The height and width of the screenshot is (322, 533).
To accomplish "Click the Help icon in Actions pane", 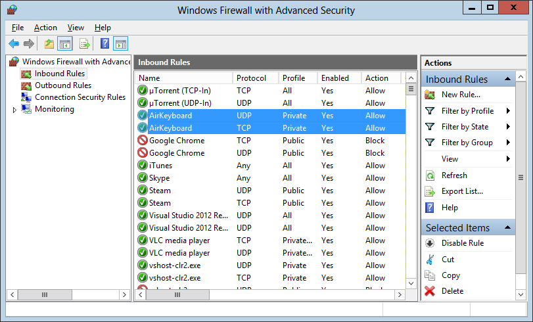I will [430, 208].
